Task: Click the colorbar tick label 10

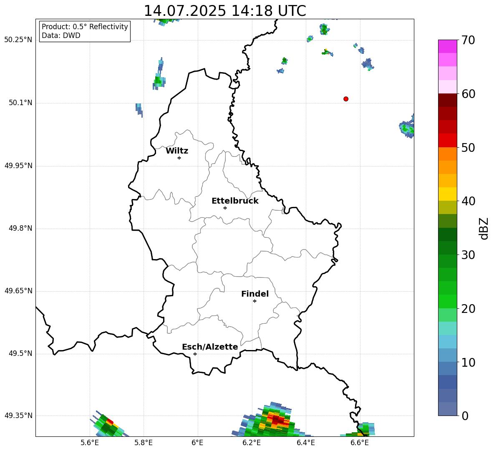Action: point(468,362)
